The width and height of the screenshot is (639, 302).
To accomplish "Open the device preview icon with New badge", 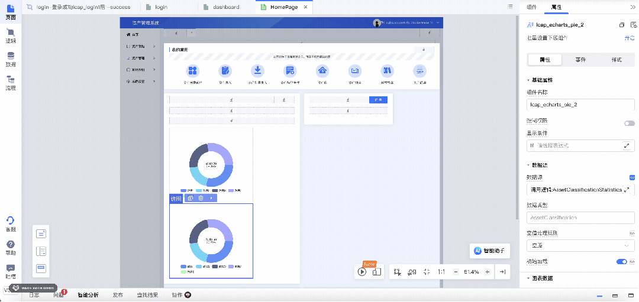I will click(x=377, y=272).
